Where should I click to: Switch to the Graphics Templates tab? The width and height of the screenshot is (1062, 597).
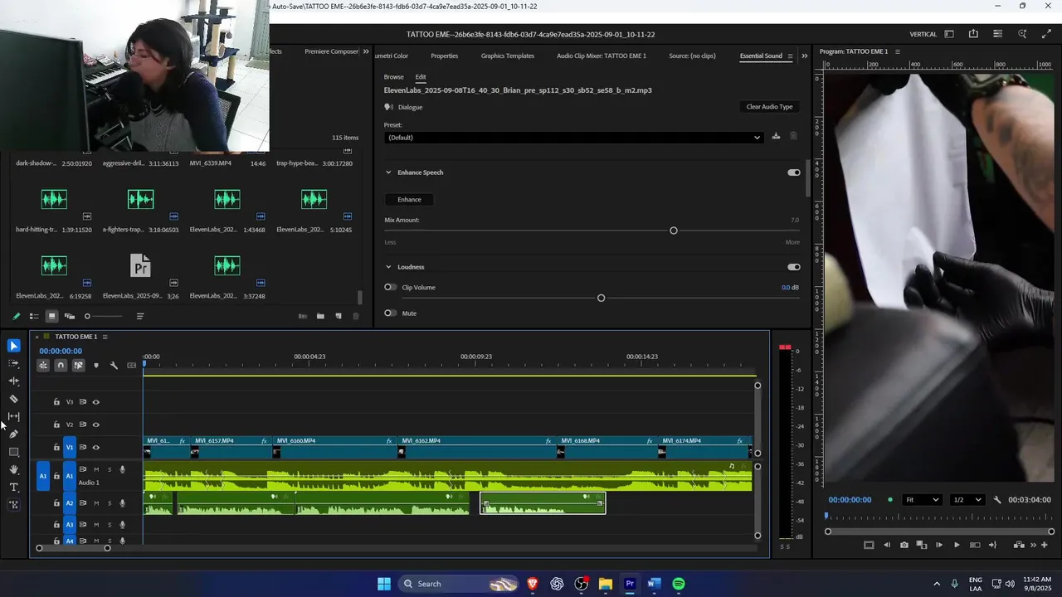508,56
